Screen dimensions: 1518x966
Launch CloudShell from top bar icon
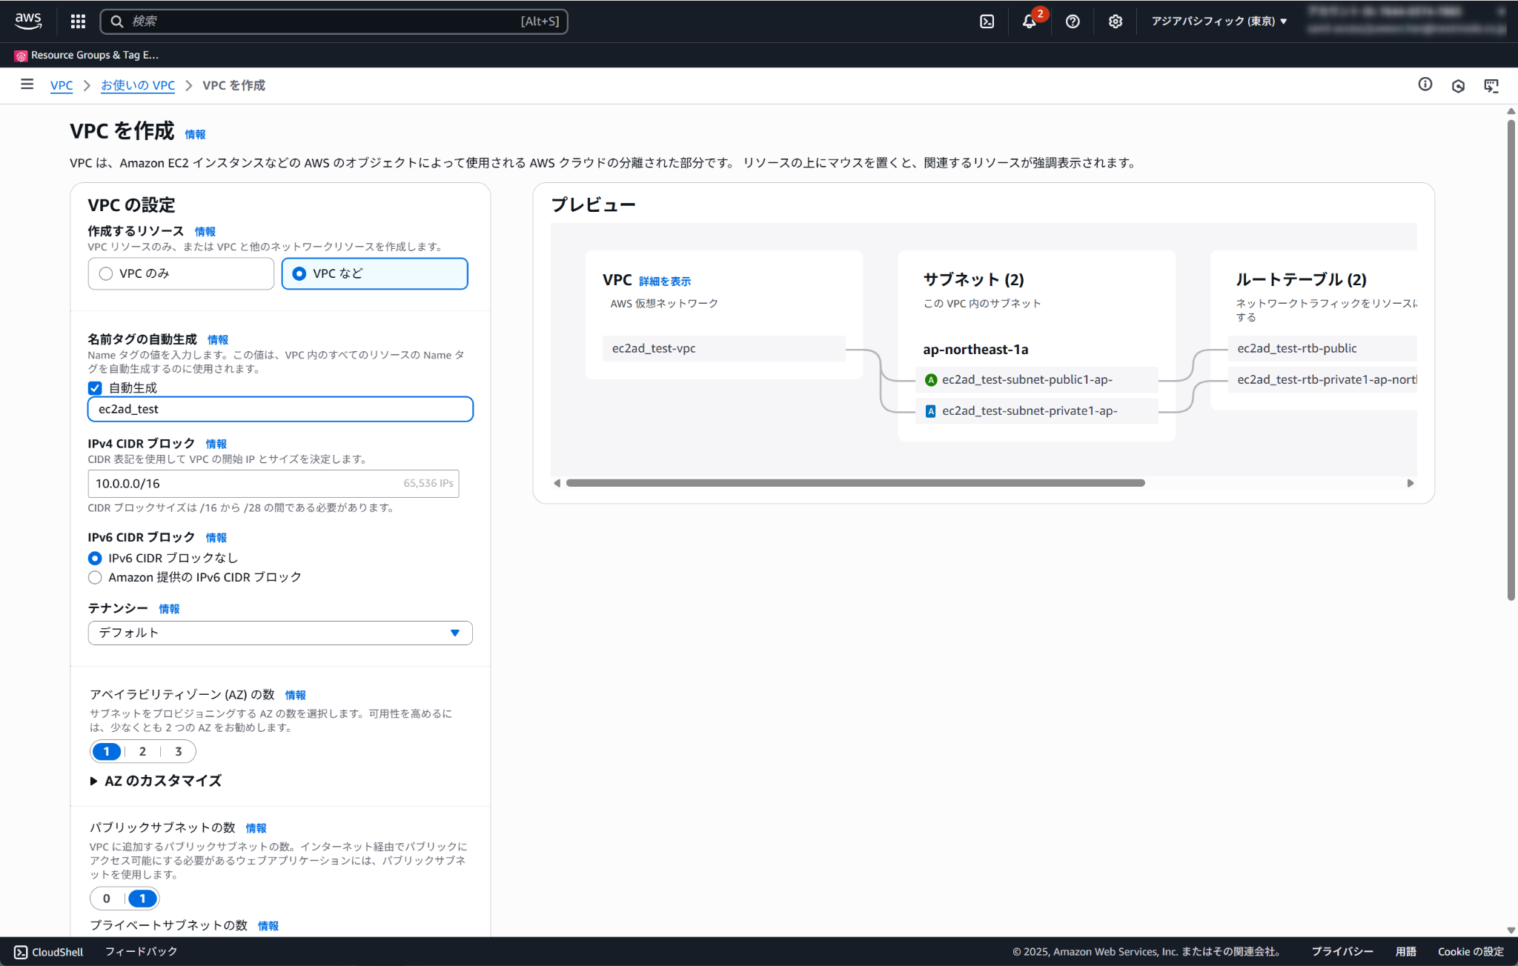[x=987, y=21]
